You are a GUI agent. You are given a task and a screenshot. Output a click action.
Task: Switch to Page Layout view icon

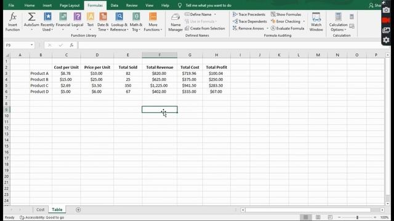tap(318, 217)
